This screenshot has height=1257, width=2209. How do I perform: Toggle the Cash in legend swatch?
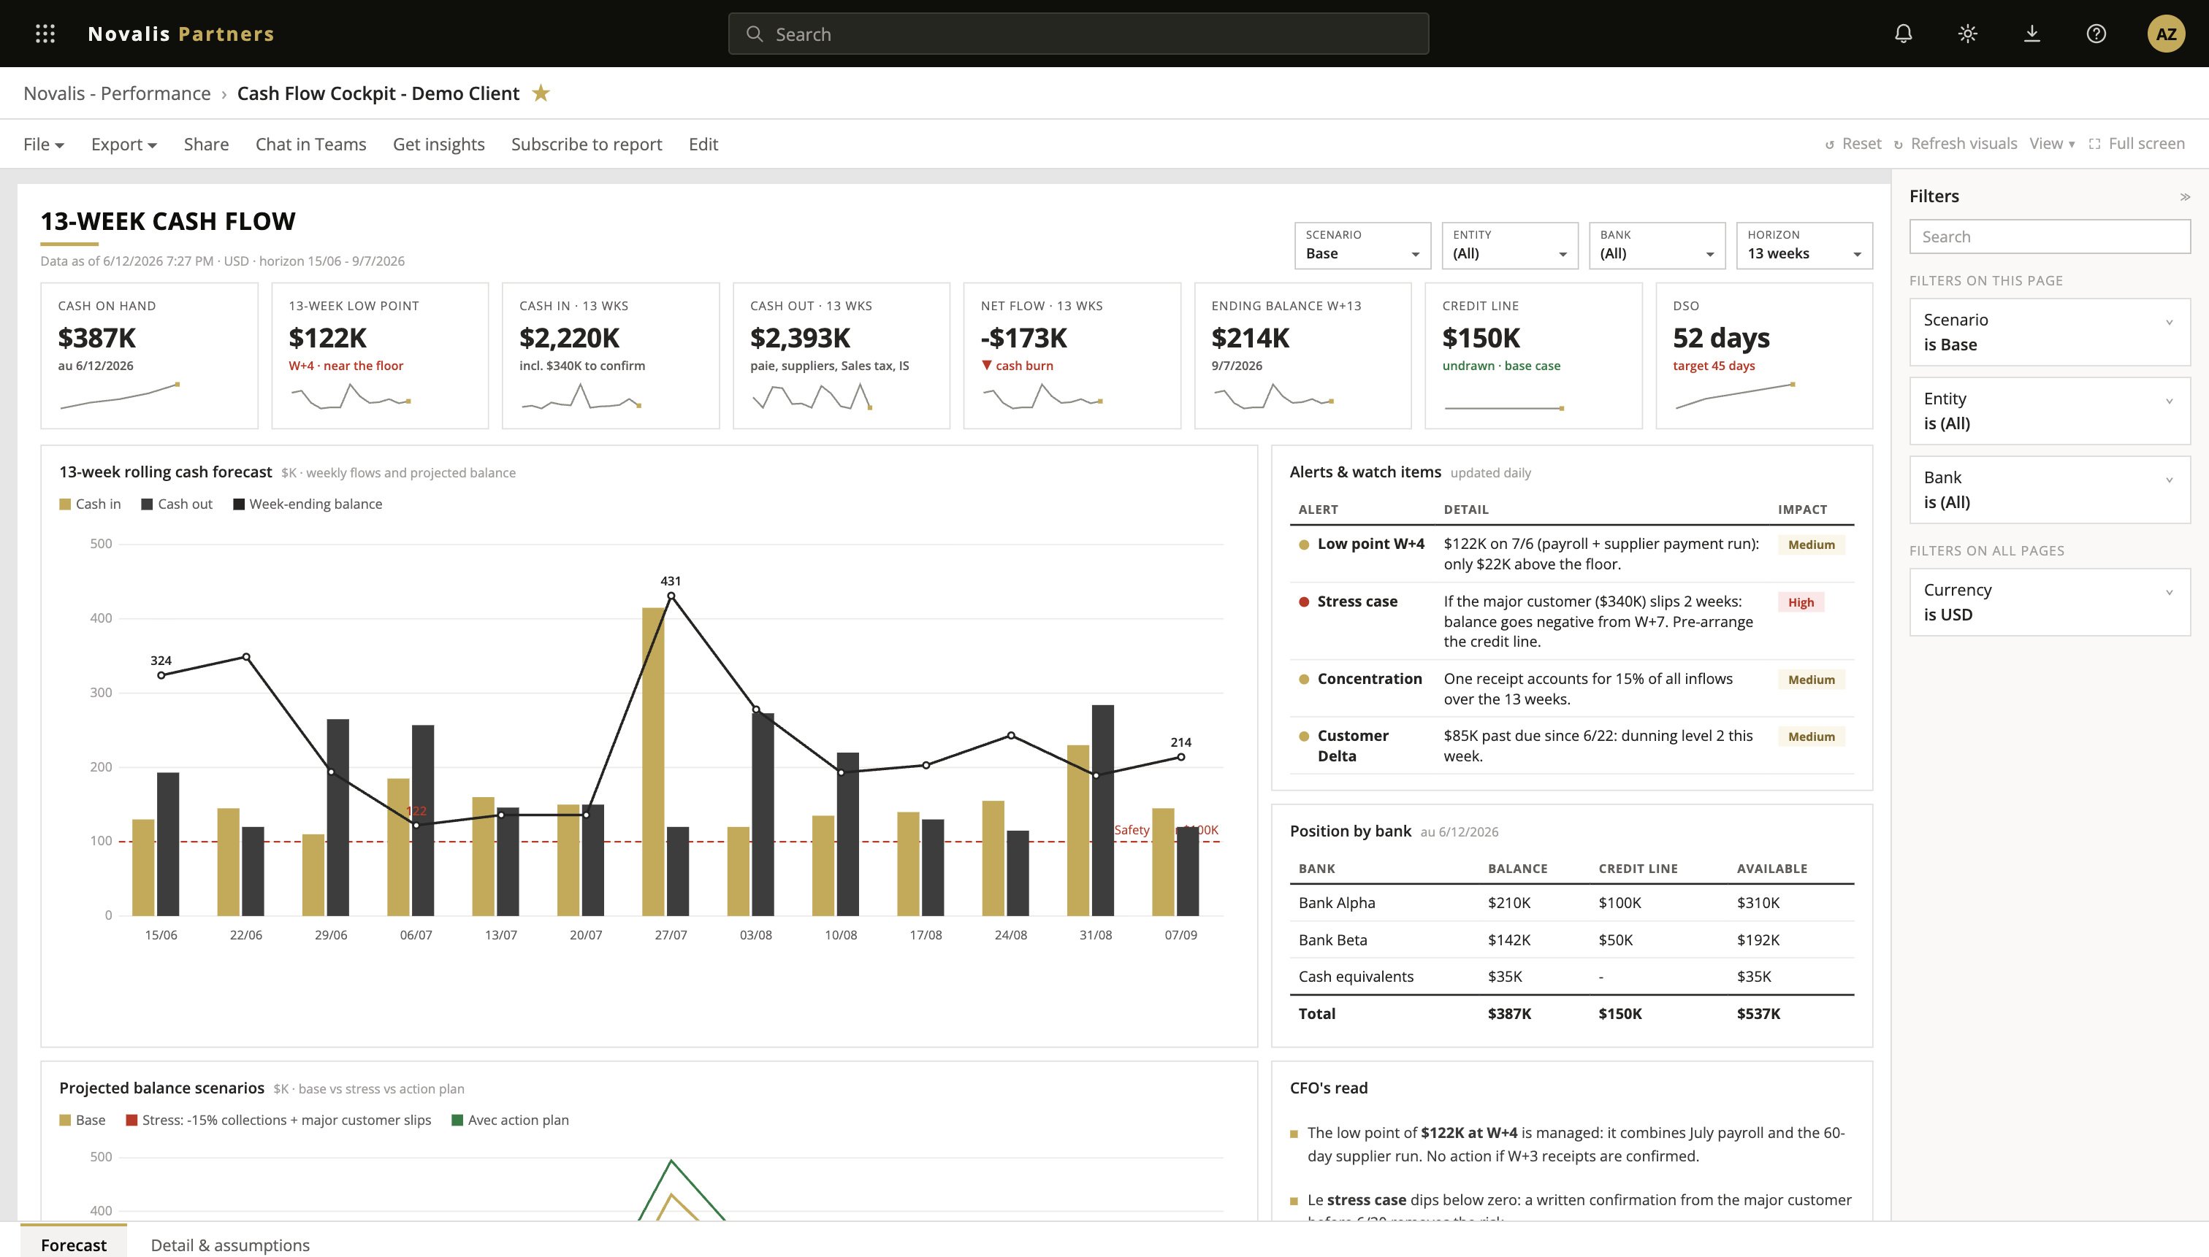coord(65,504)
